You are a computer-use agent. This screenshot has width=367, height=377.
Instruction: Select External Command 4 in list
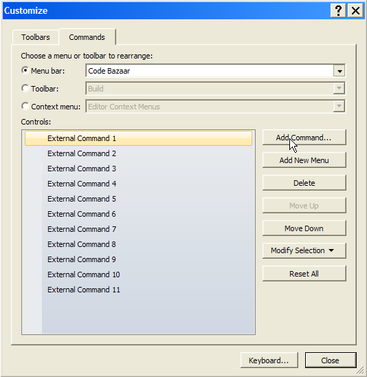138,184
